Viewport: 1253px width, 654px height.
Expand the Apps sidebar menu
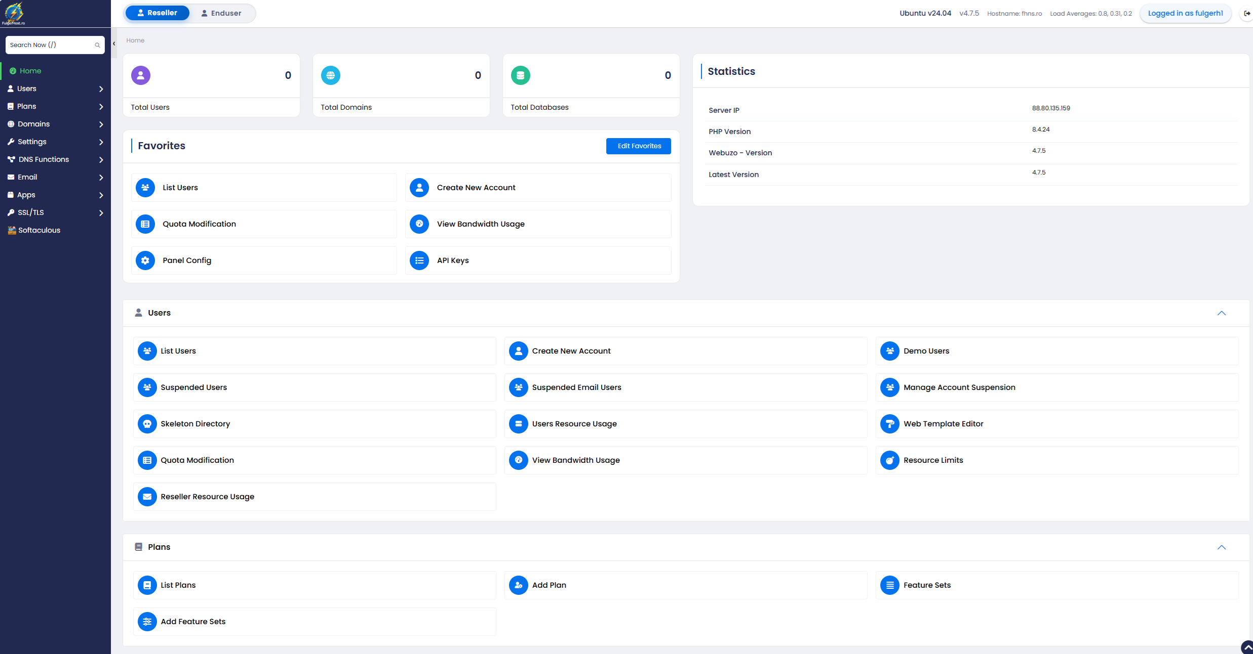(55, 195)
